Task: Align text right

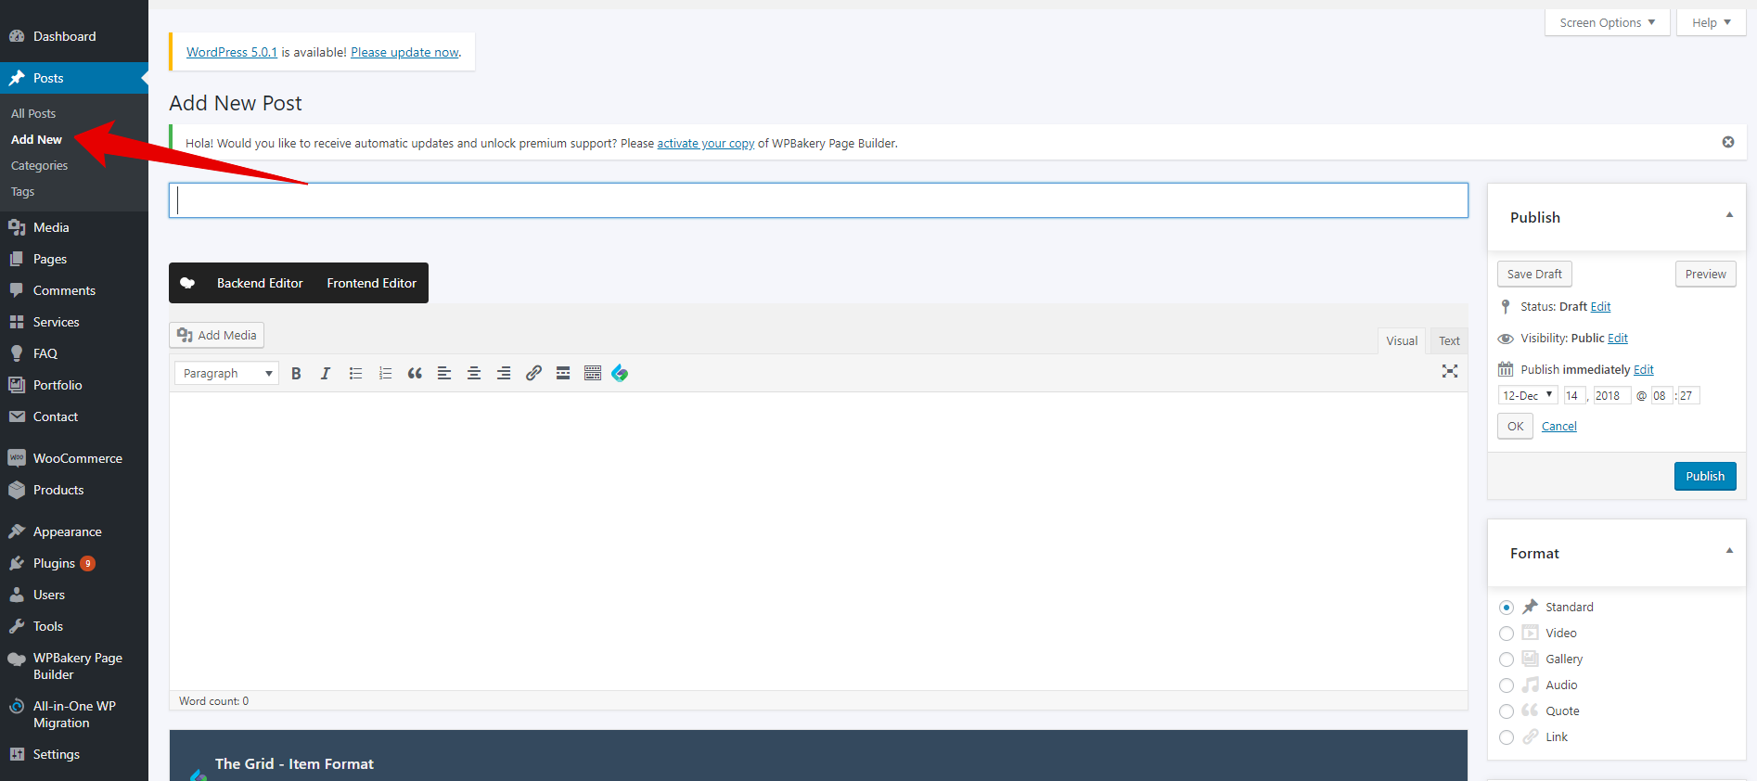Action: (x=504, y=373)
